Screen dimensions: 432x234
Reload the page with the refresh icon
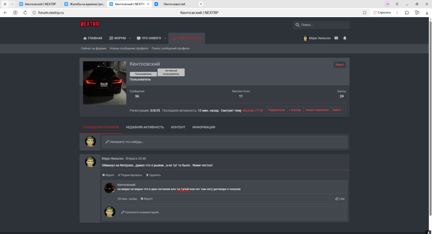pyautogui.click(x=25, y=12)
